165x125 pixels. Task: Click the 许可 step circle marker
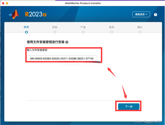26,32
